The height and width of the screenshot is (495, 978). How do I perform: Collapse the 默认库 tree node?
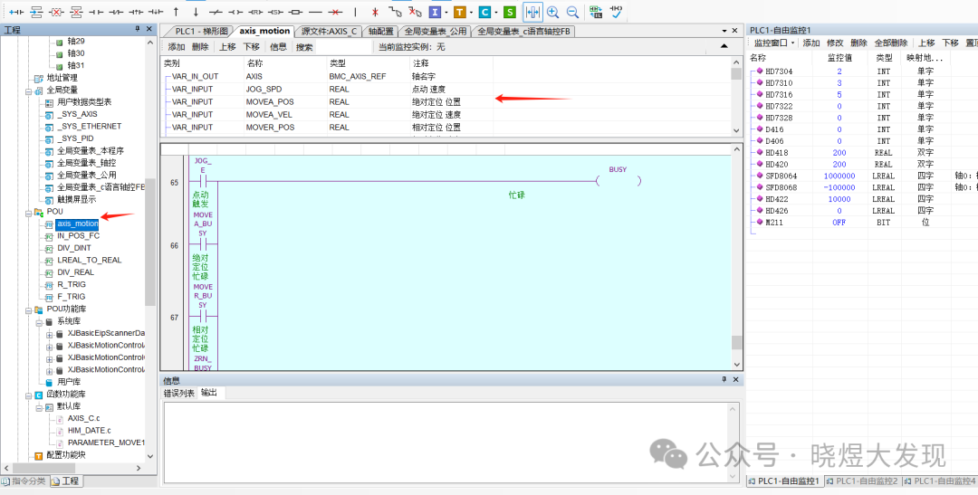(x=39, y=406)
